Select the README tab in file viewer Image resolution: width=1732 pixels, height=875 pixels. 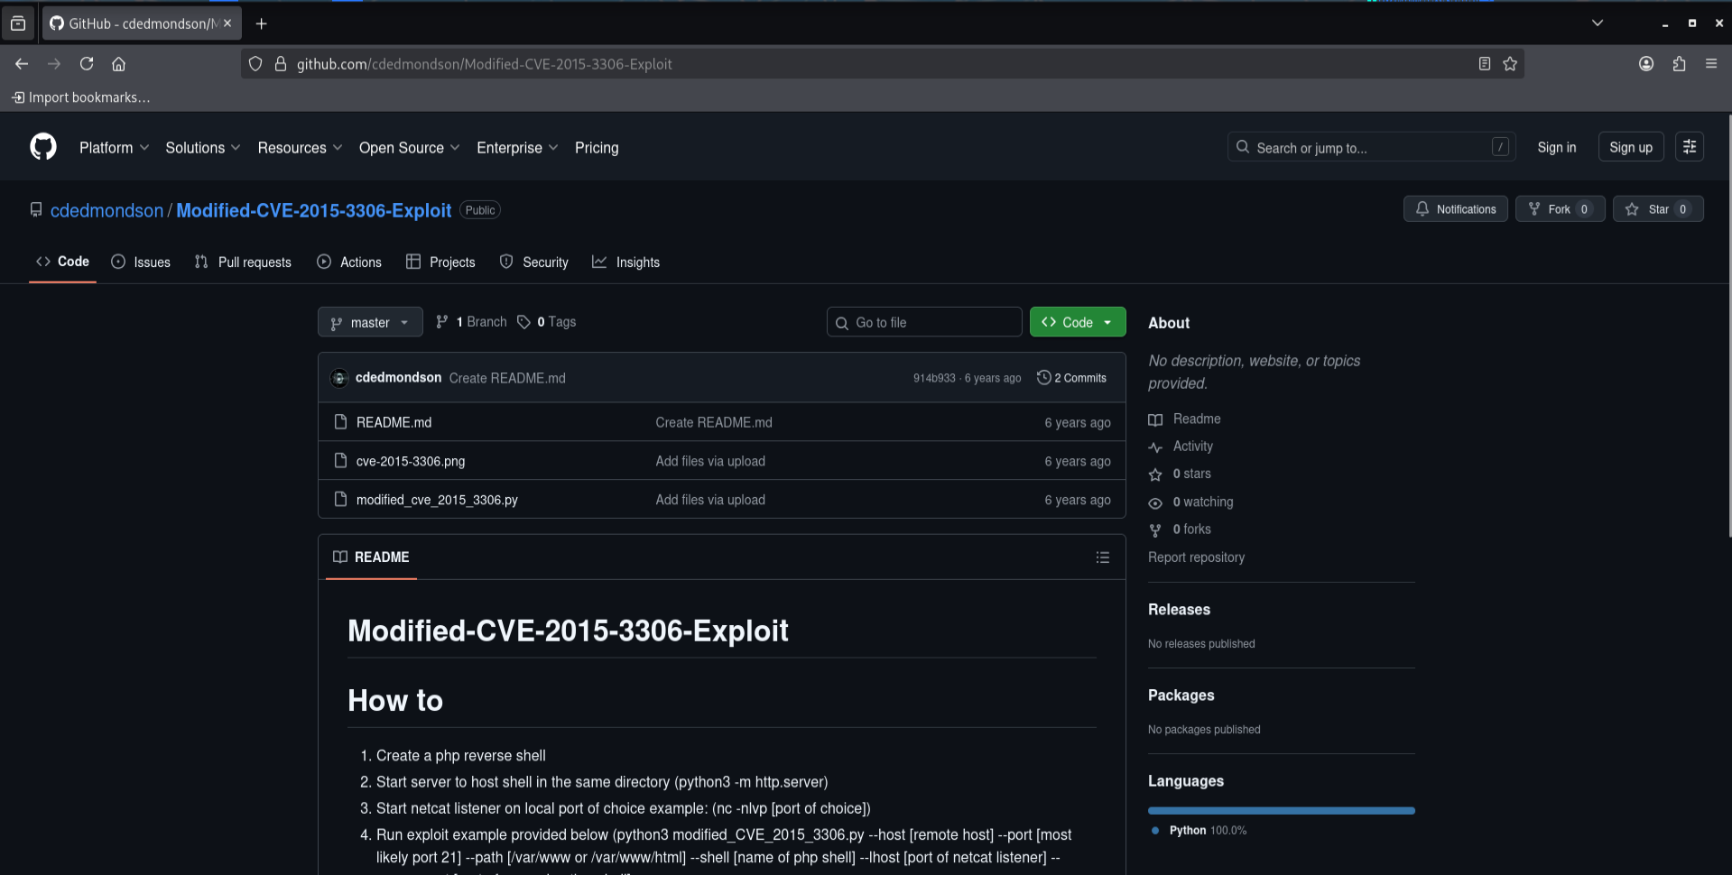point(371,557)
